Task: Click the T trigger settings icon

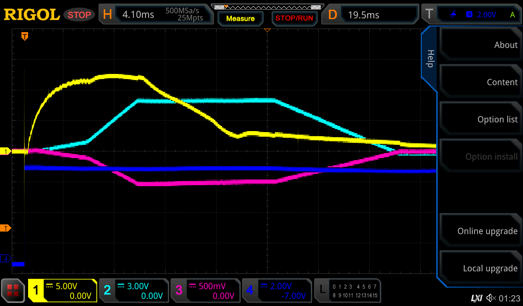Action: 429,15
